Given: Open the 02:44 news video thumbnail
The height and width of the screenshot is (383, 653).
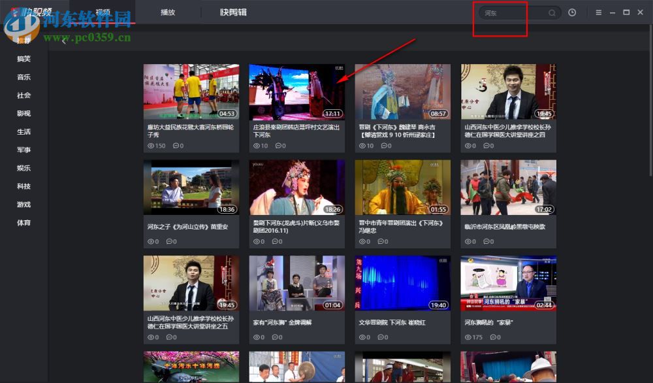Looking at the screenshot, I should click(509, 284).
